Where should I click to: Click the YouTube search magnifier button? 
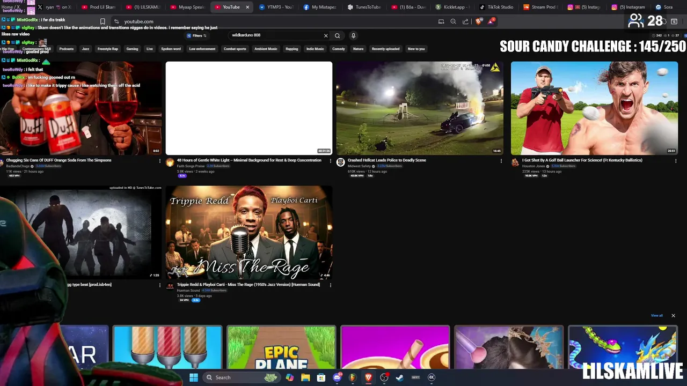pyautogui.click(x=337, y=35)
